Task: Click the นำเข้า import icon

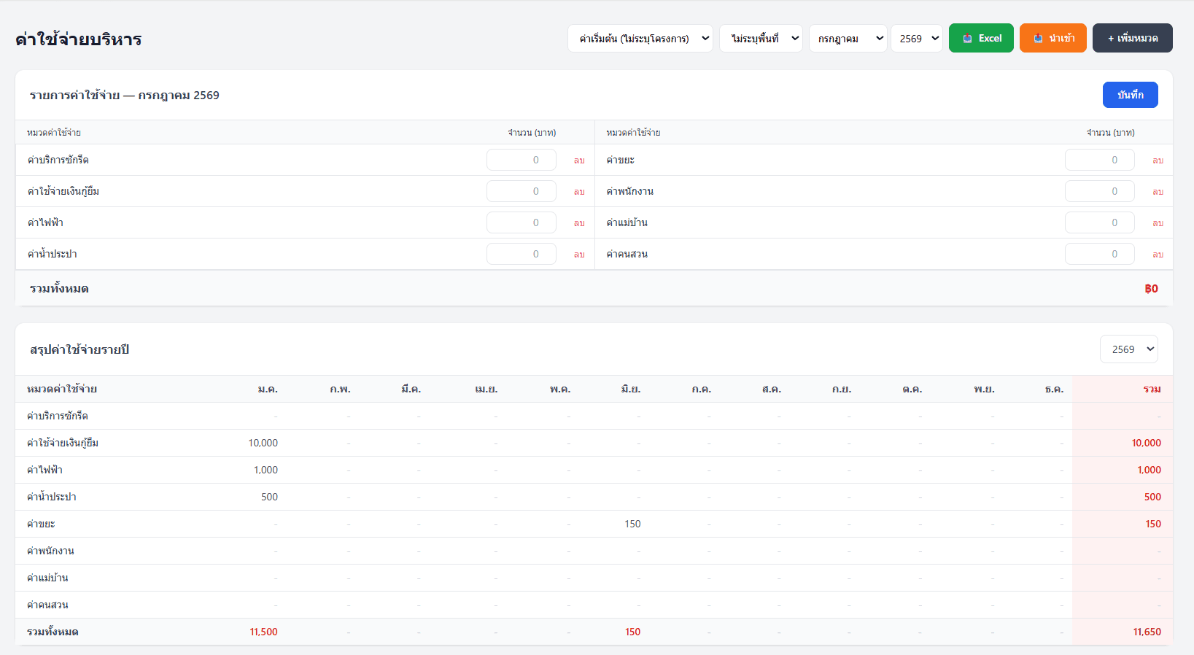Action: coord(1038,39)
